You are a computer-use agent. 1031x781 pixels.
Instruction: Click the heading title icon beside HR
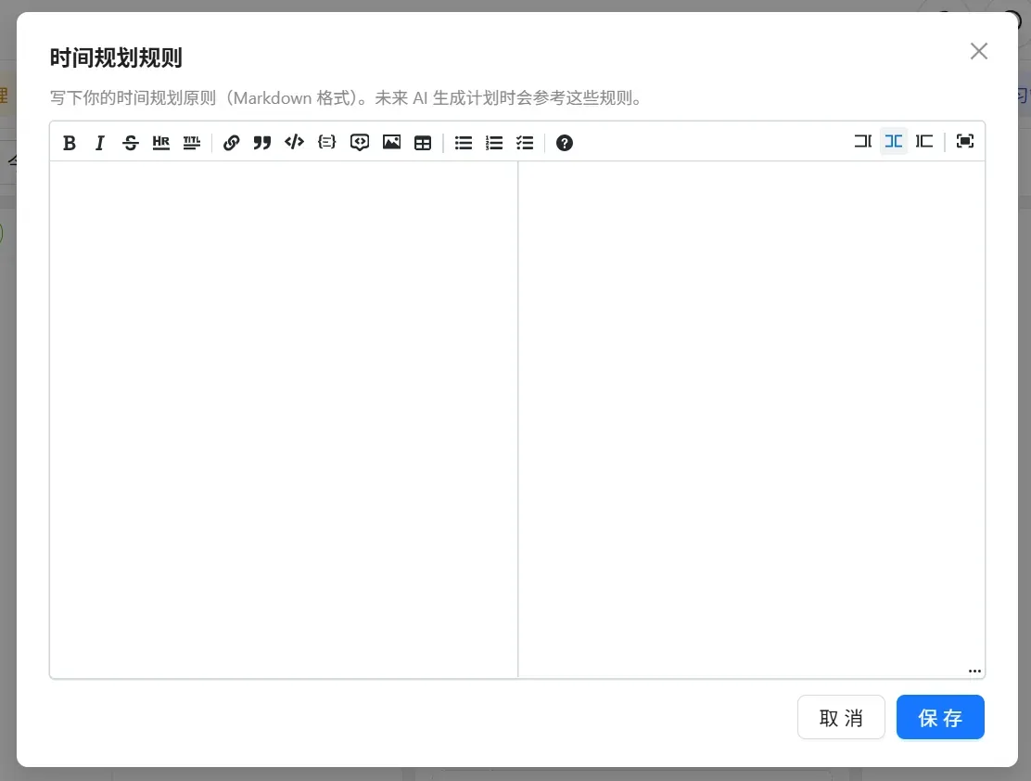click(192, 143)
